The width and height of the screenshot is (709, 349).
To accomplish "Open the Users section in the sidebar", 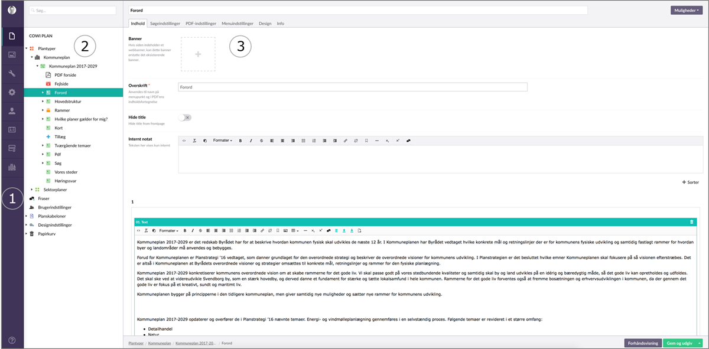I will (x=12, y=111).
